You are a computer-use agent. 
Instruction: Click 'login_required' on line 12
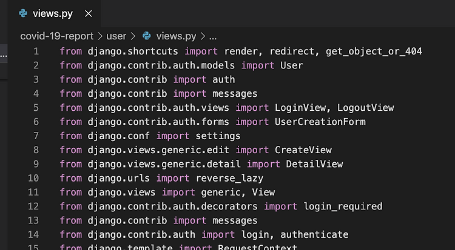click(x=343, y=206)
